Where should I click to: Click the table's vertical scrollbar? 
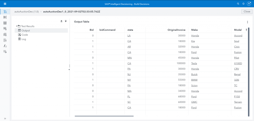click(249, 72)
